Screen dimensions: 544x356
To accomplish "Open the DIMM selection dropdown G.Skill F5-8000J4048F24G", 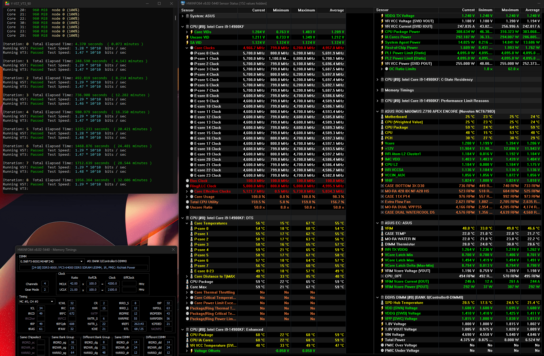I will click(52, 261).
